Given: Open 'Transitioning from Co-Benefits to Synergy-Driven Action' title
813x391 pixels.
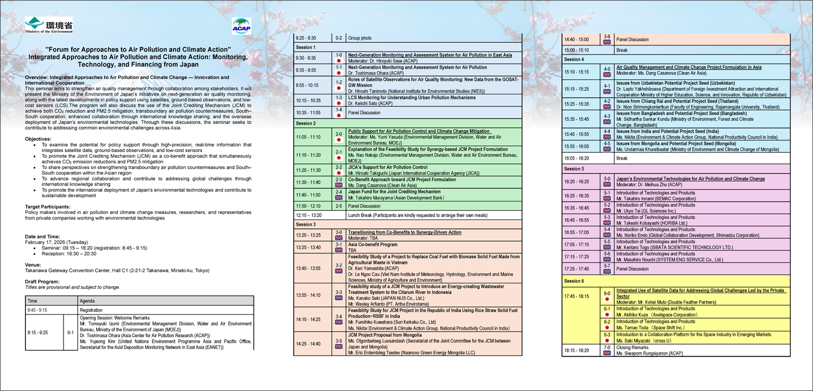Looking at the screenshot, I should click(x=405, y=232).
